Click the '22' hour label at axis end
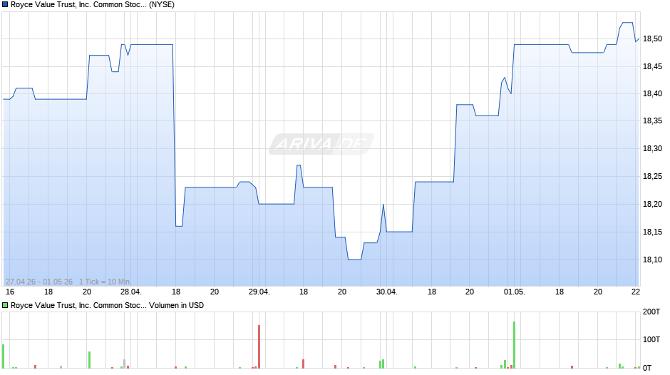The image size is (670, 375). pyautogui.click(x=636, y=292)
